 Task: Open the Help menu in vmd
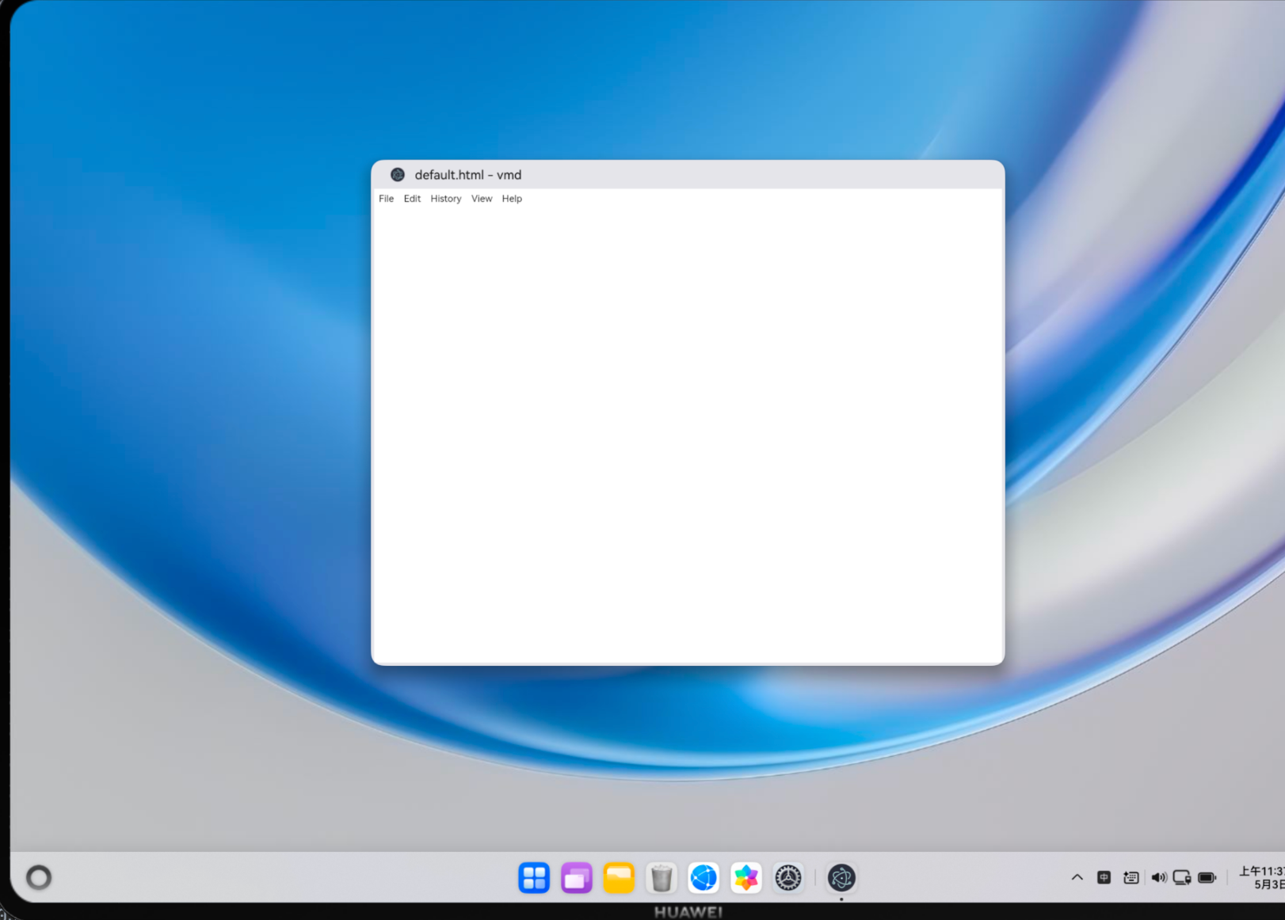point(512,199)
